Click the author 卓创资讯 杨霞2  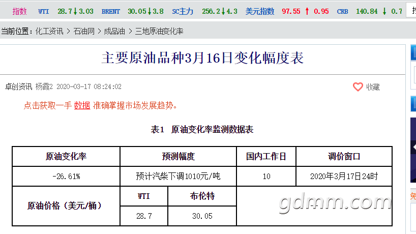pos(29,87)
